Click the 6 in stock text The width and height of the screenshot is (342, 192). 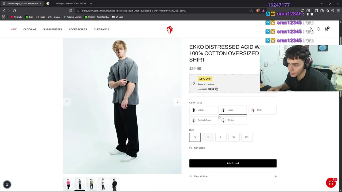tap(199, 148)
